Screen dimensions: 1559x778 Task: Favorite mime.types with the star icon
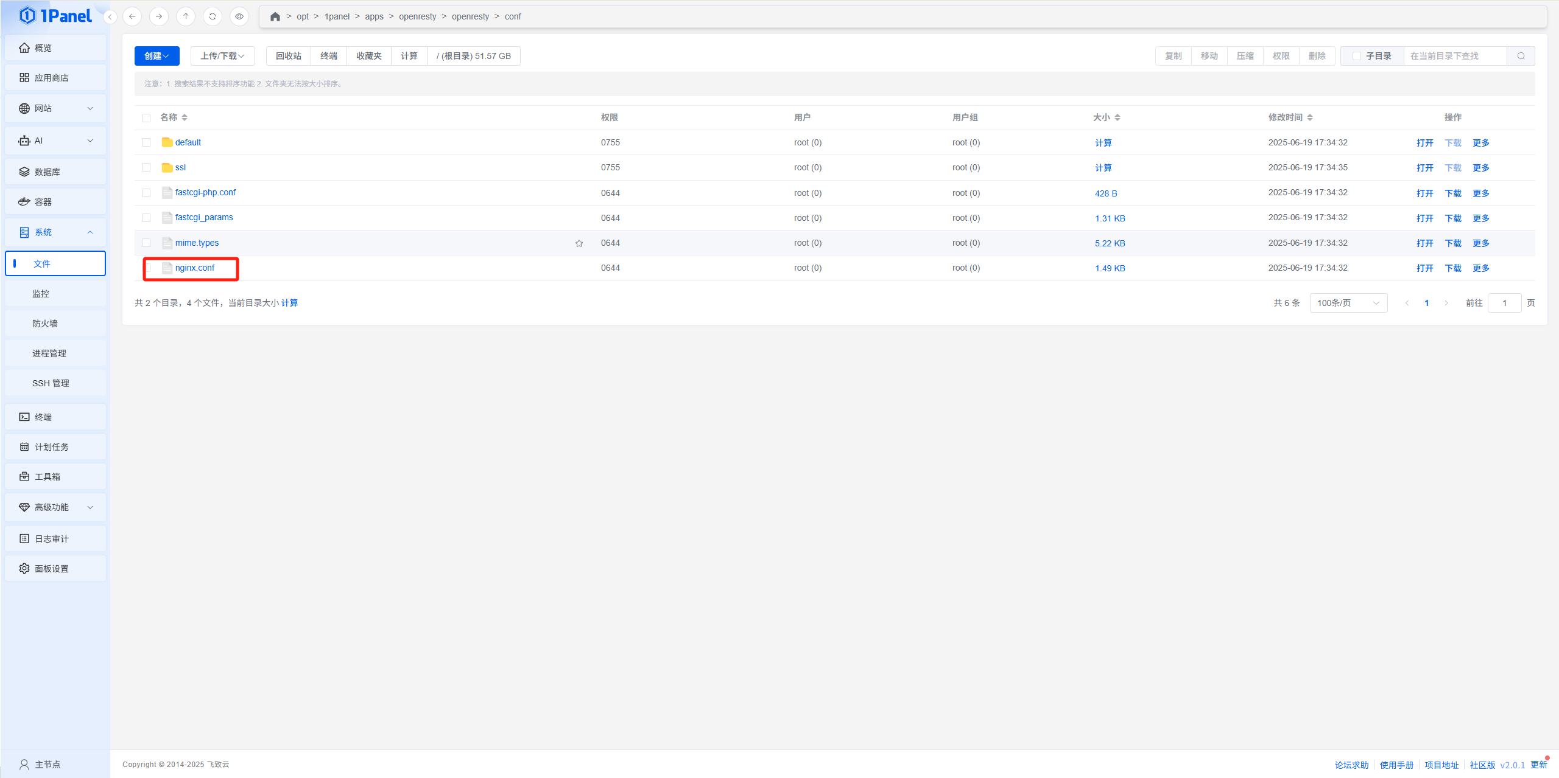(x=579, y=243)
